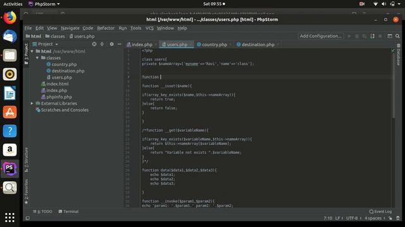Toggle the 1: Project side tab
The image size is (405, 227).
[27, 54]
